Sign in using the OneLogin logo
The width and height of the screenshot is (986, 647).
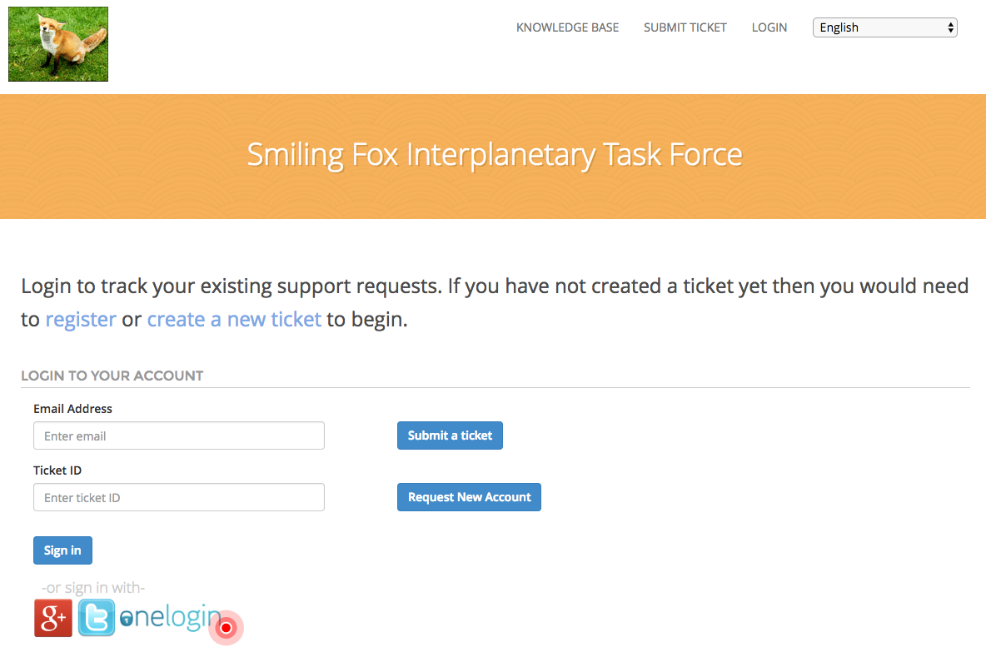click(170, 618)
